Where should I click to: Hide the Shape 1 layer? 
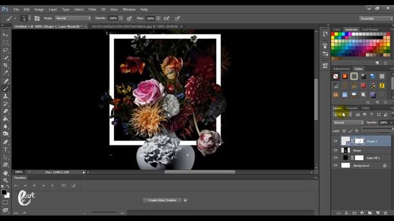click(x=336, y=141)
